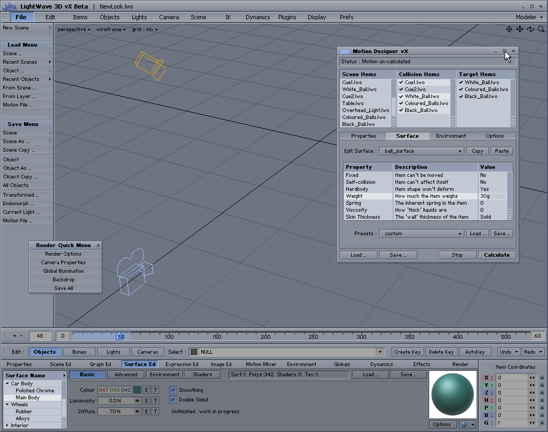The image size is (548, 432).
Task: Click the viewport center/target icon
Action: (509, 29)
